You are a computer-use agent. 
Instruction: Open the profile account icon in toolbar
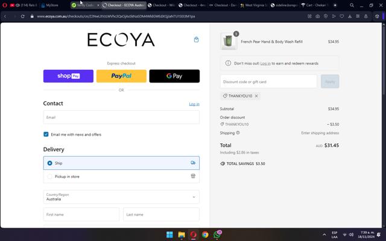coord(366,16)
